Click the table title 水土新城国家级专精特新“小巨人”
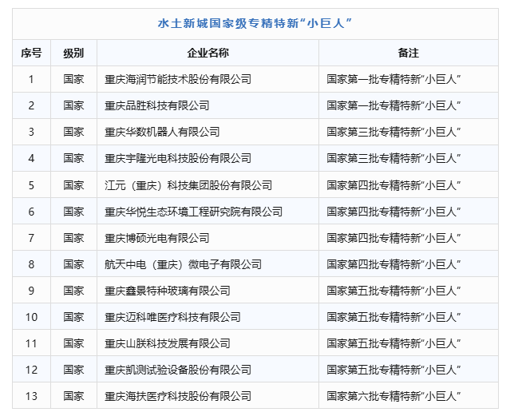Image resolution: width=510 pixels, height=416 pixels. point(255,23)
